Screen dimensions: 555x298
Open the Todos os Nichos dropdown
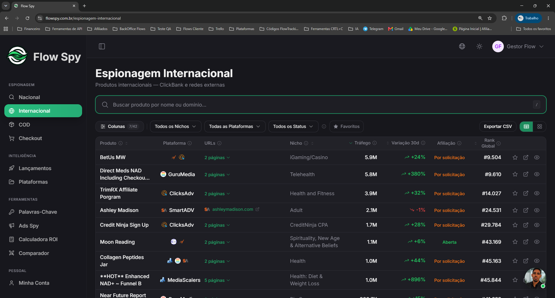(x=176, y=126)
